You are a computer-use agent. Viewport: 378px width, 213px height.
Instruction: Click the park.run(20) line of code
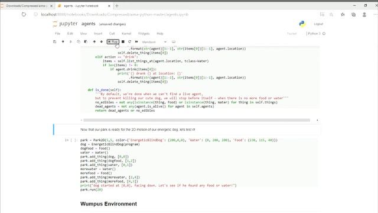coord(92,190)
